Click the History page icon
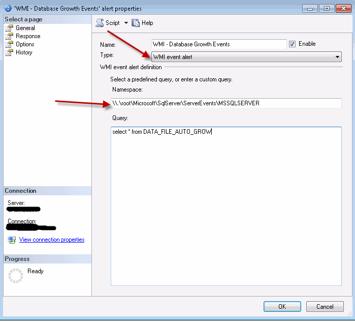The width and height of the screenshot is (355, 322). (9, 52)
